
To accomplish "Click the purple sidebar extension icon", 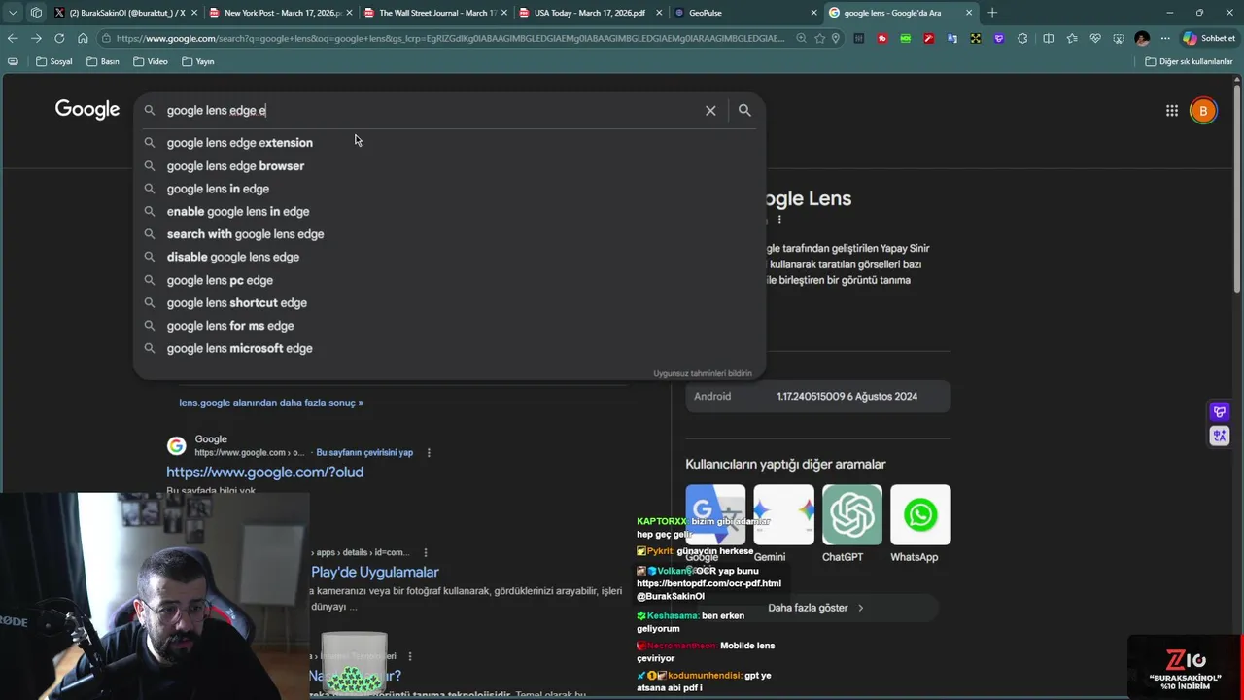I will click(1220, 412).
